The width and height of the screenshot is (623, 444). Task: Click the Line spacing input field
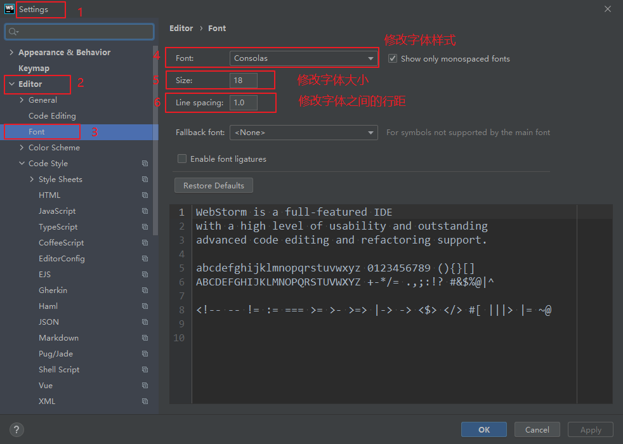[244, 103]
